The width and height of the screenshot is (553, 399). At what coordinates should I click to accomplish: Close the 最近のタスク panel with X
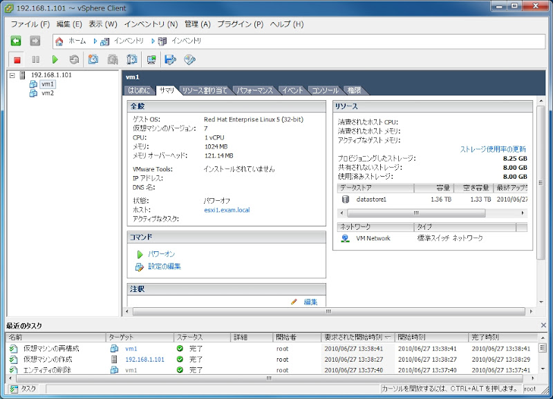click(x=543, y=325)
